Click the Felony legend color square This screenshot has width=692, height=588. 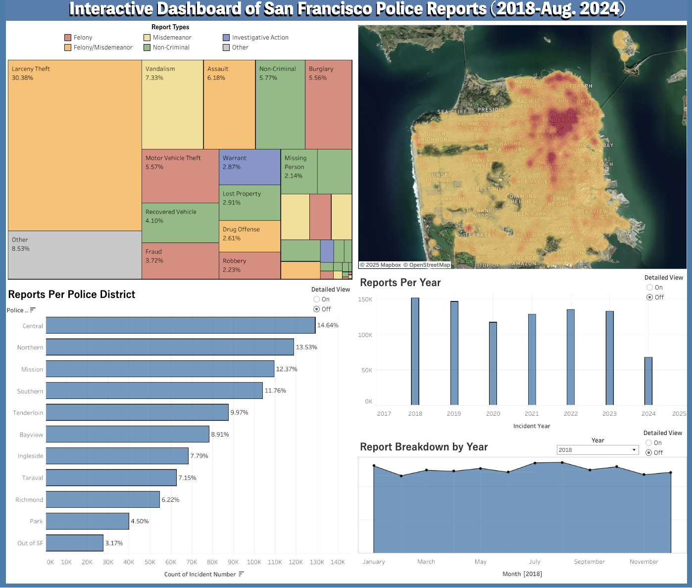[x=68, y=38]
